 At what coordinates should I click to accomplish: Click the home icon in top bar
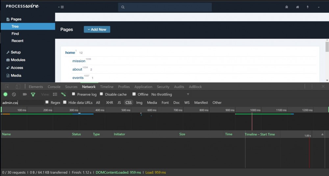click(x=297, y=7)
